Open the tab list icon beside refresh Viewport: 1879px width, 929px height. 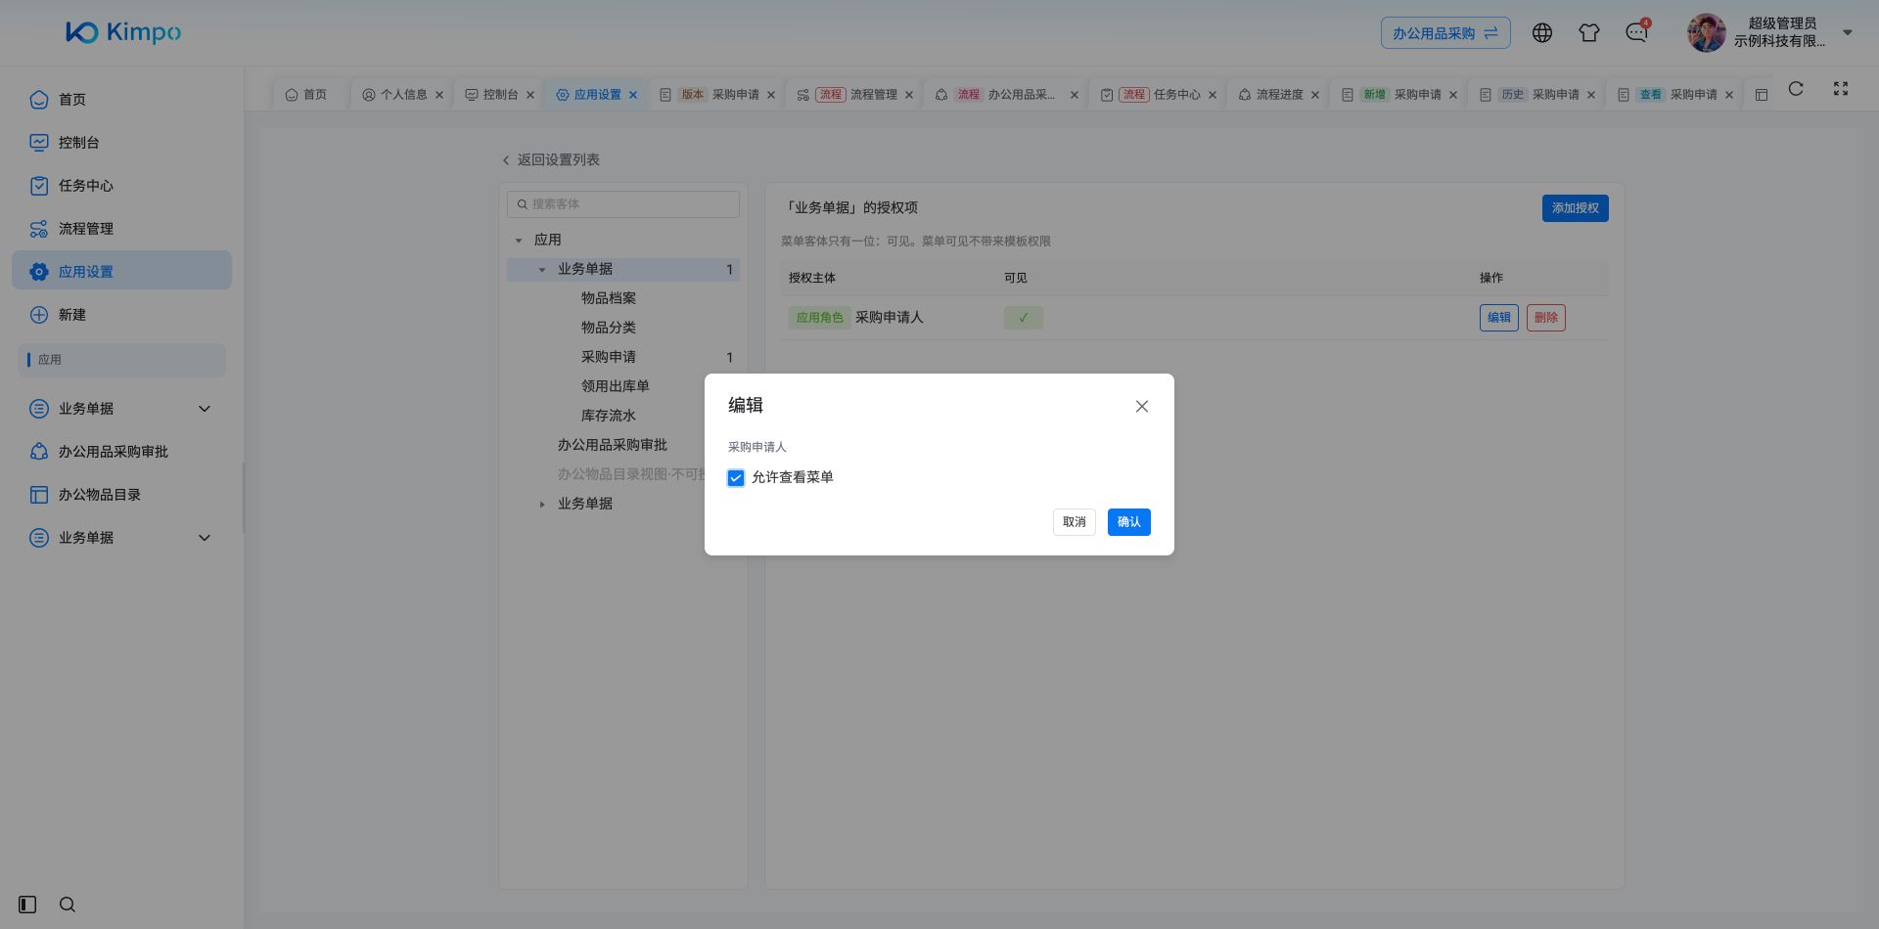pyautogui.click(x=1762, y=95)
